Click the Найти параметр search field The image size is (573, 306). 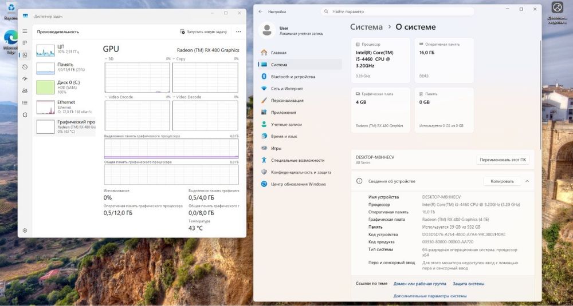pyautogui.click(x=397, y=11)
